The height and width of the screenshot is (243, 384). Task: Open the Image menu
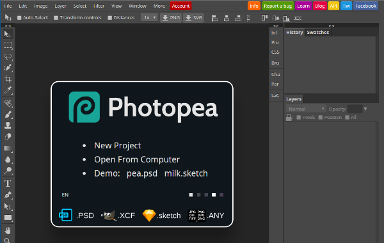tap(41, 6)
